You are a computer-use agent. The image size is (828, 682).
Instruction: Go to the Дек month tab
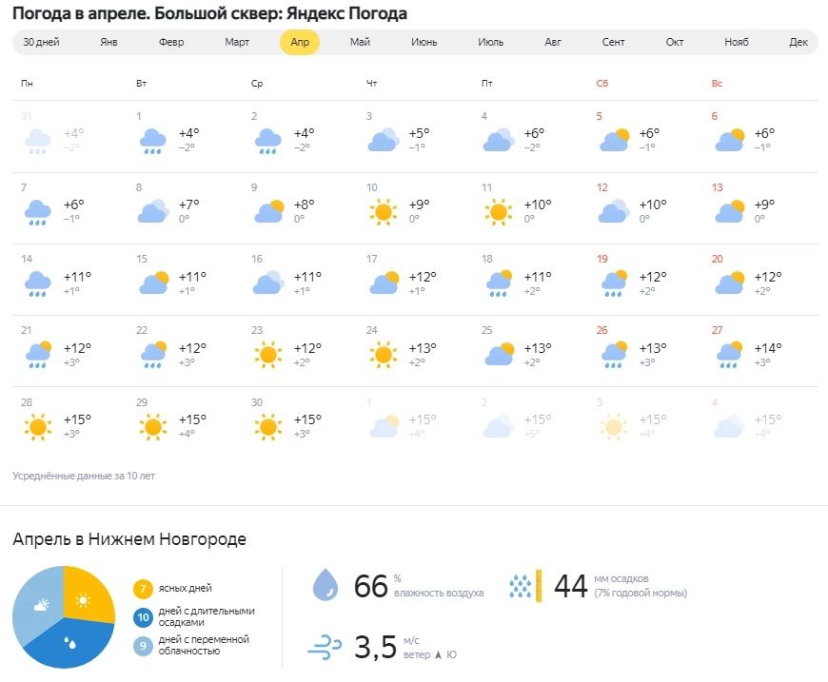(798, 43)
